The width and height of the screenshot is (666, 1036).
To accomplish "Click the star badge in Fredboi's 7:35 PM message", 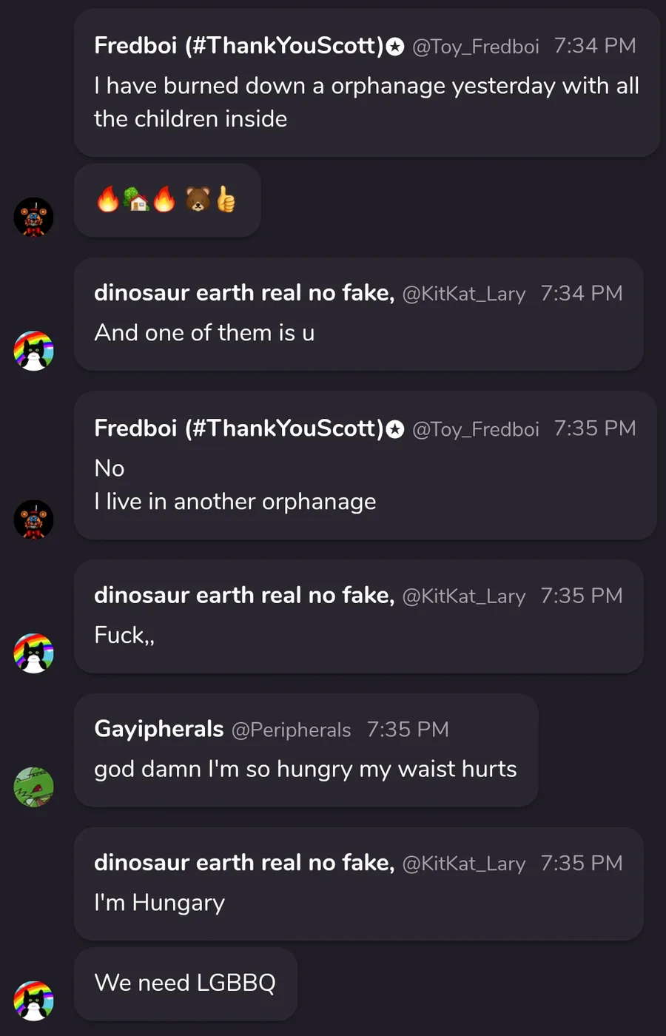I will coord(396,429).
